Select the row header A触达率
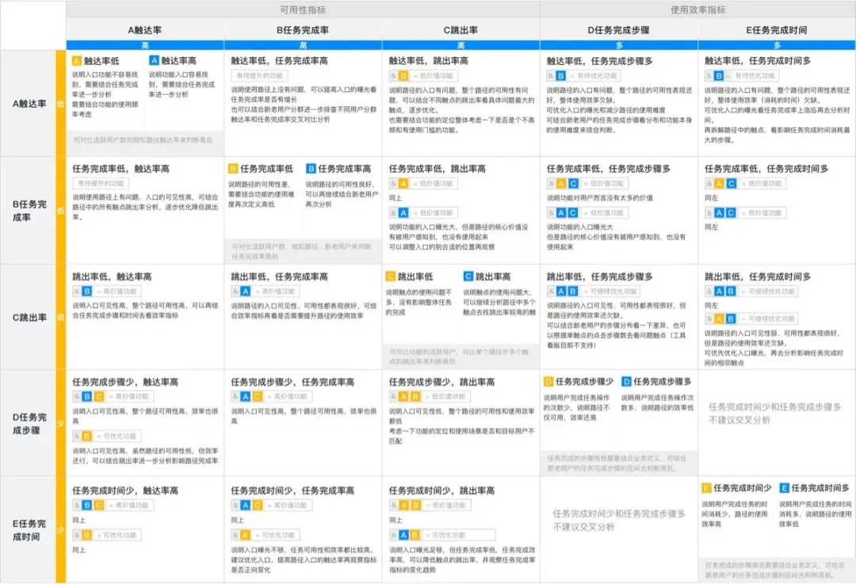This screenshot has height=584, width=856. (x=29, y=104)
